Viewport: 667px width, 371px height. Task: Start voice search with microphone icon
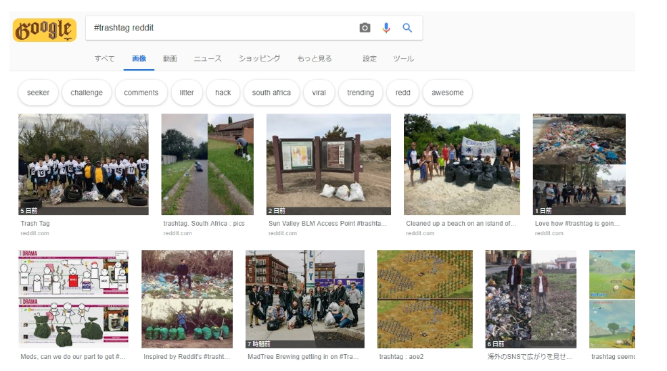[x=386, y=28]
